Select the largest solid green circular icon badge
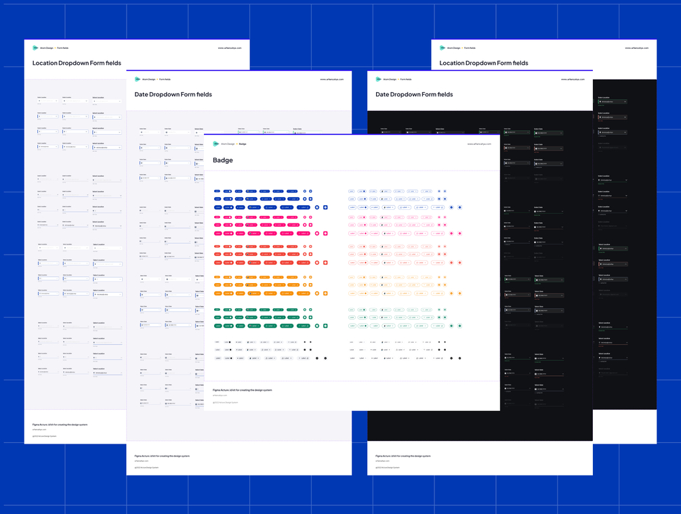The height and width of the screenshot is (514, 681). [x=317, y=326]
